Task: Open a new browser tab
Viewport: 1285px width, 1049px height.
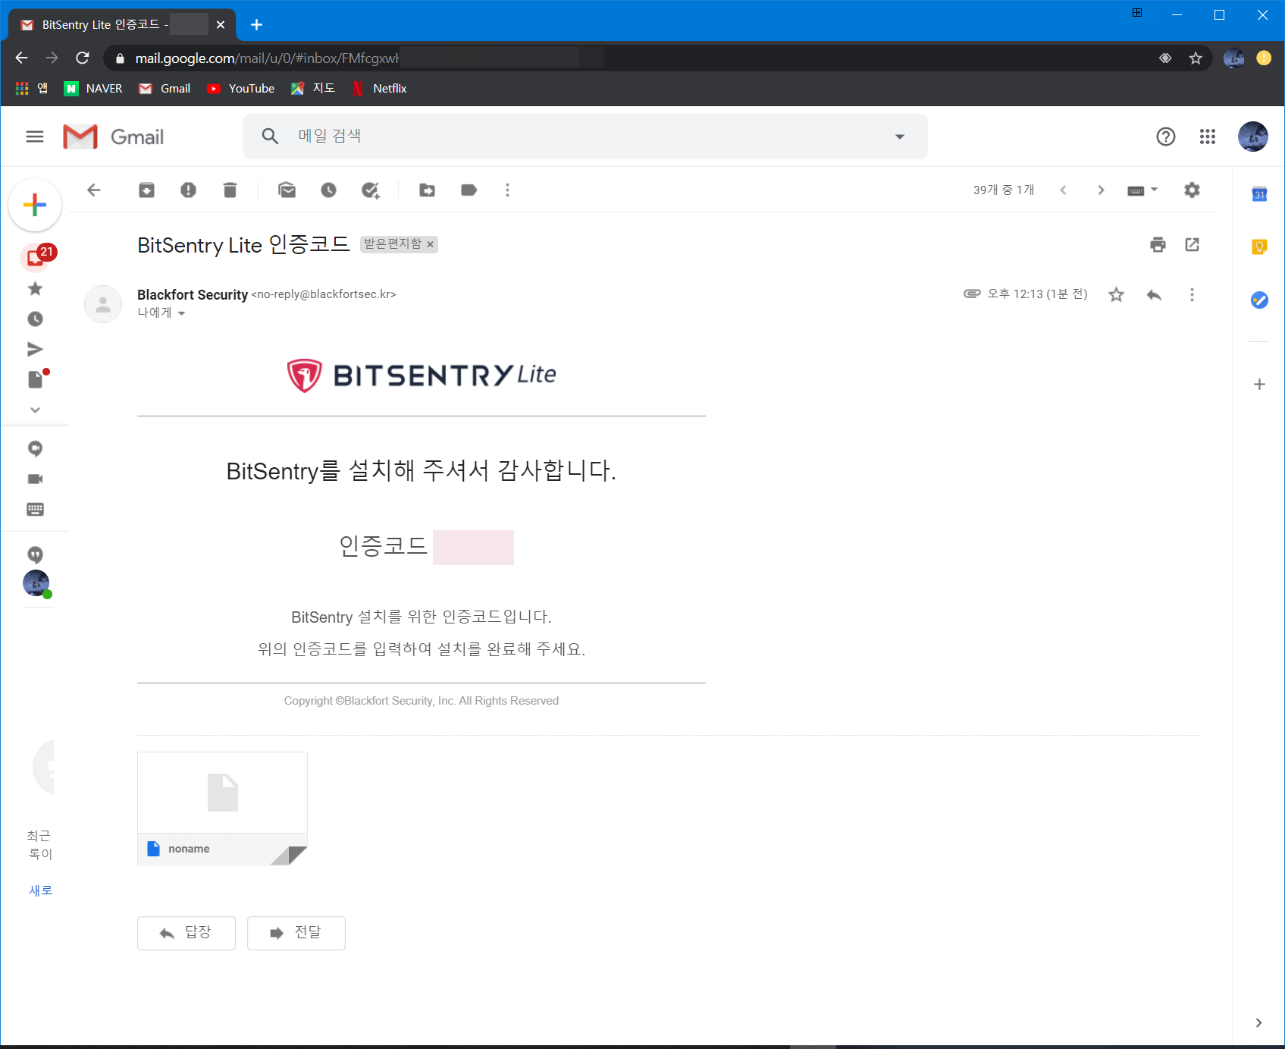Action: [256, 25]
